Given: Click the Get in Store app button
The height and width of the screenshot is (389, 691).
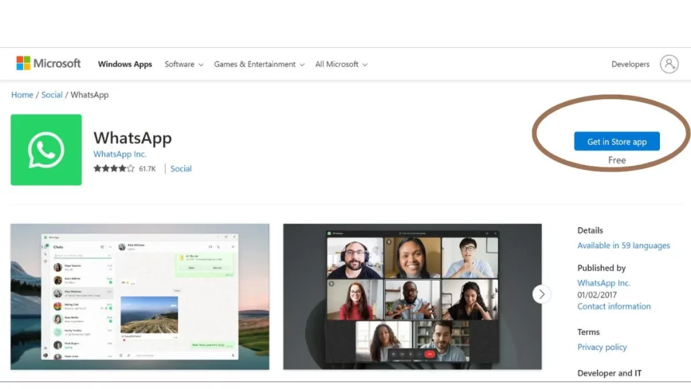Looking at the screenshot, I should pos(616,141).
